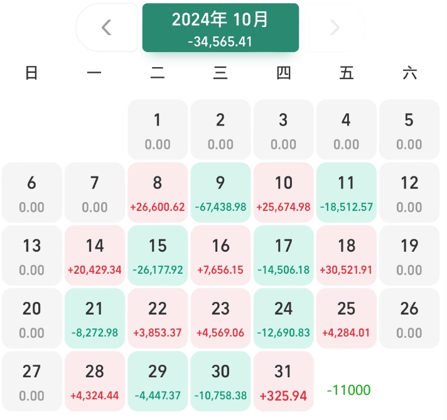Choose October 21 showing -8,272.98
The height and width of the screenshot is (420, 447).
95,318
